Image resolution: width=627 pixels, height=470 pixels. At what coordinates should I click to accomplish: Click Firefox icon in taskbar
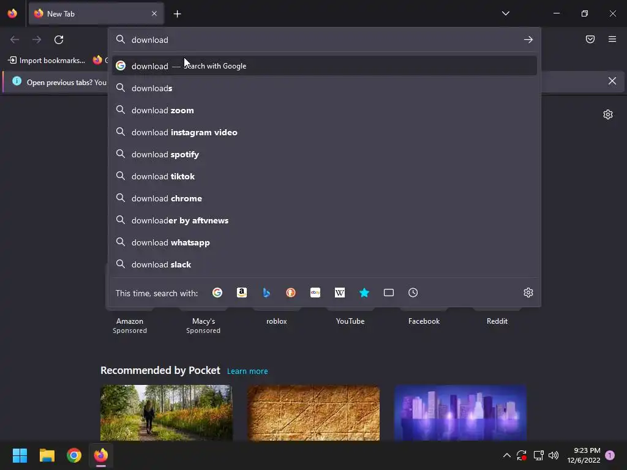[101, 455]
